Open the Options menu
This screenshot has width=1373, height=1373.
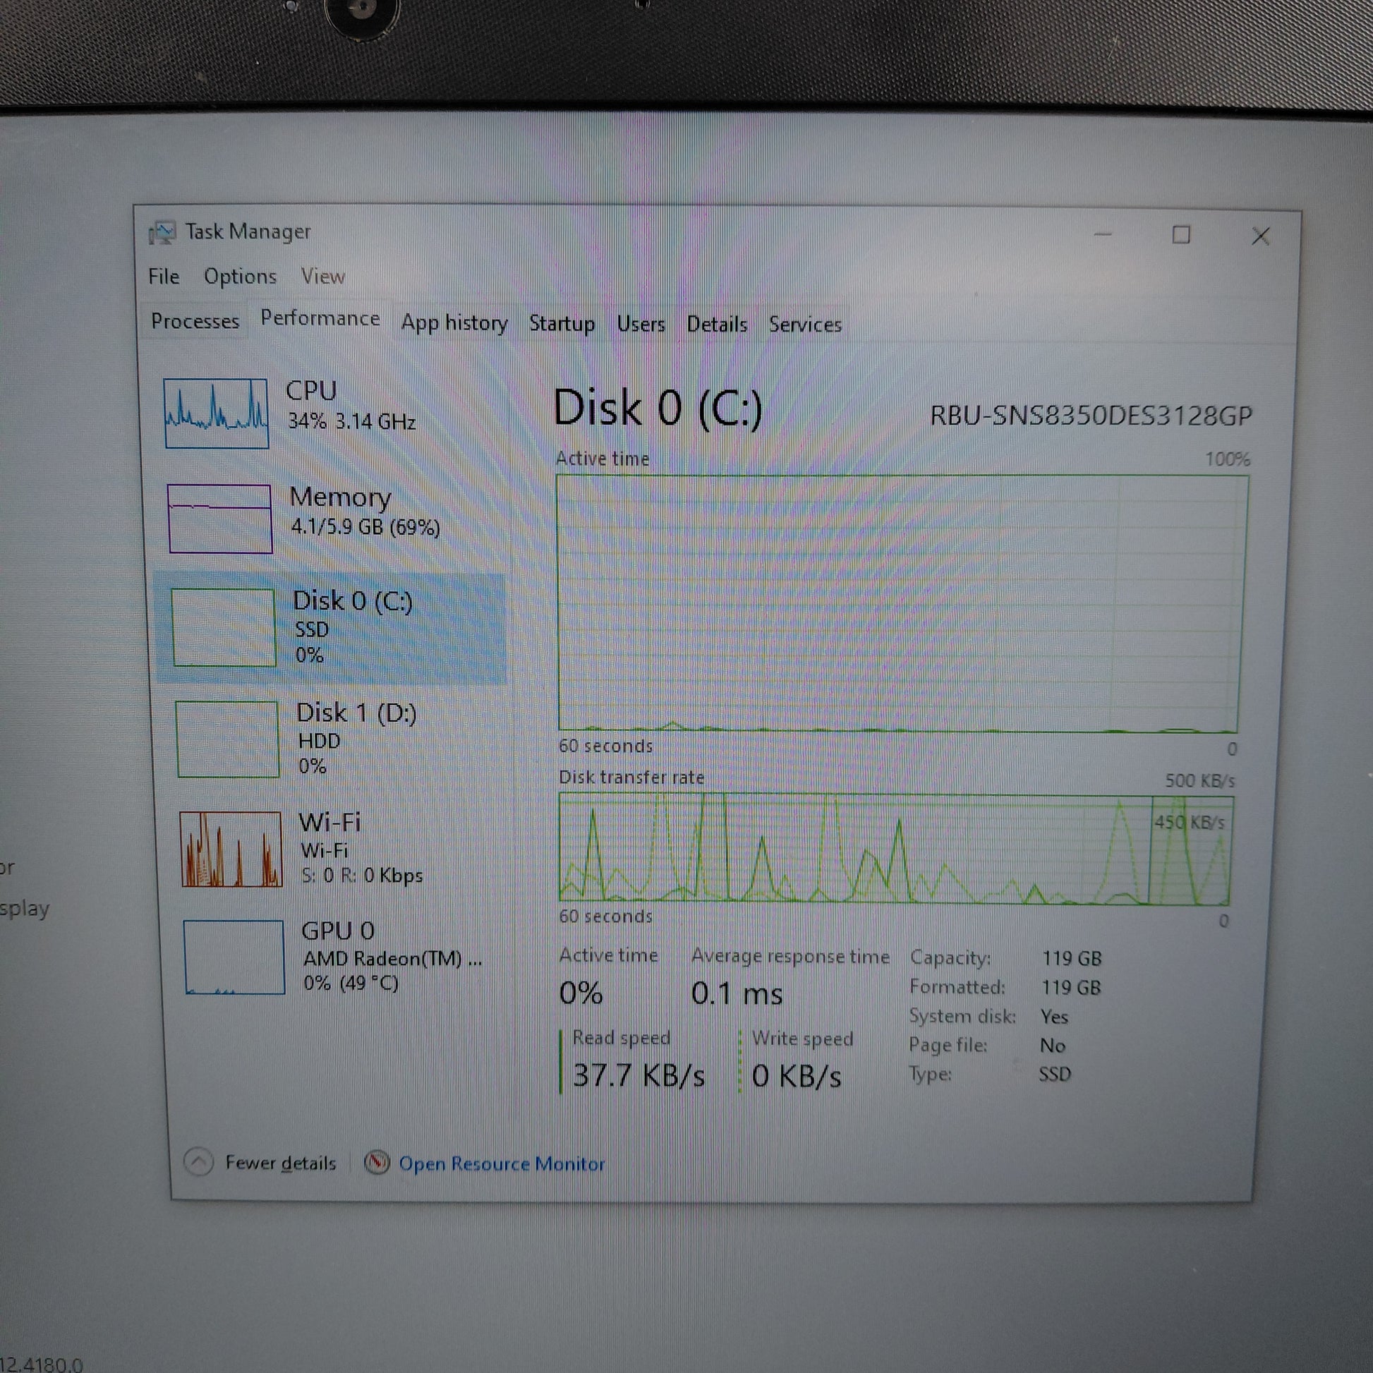pos(240,277)
